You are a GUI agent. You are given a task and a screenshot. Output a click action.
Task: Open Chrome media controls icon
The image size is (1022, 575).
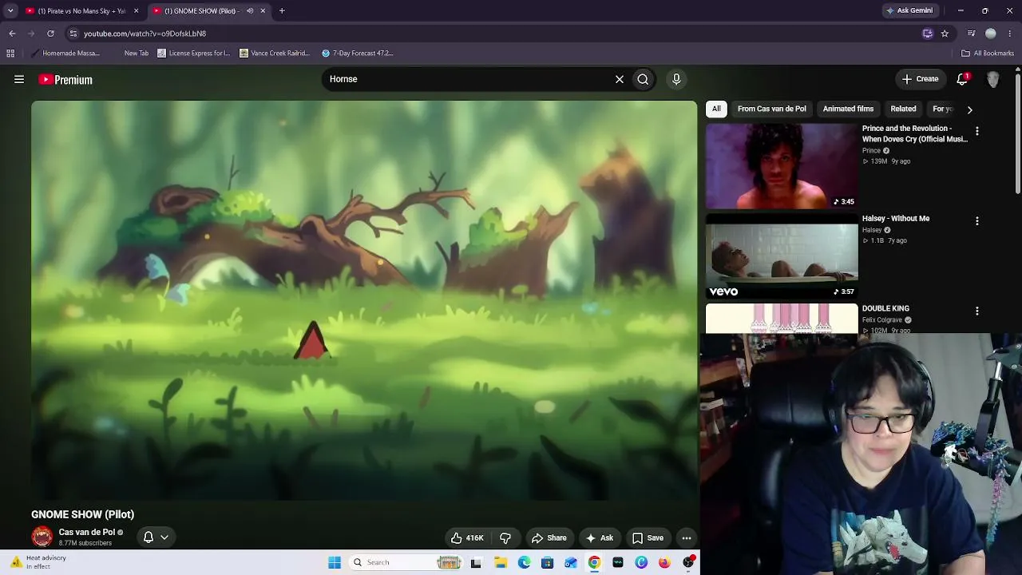click(971, 34)
